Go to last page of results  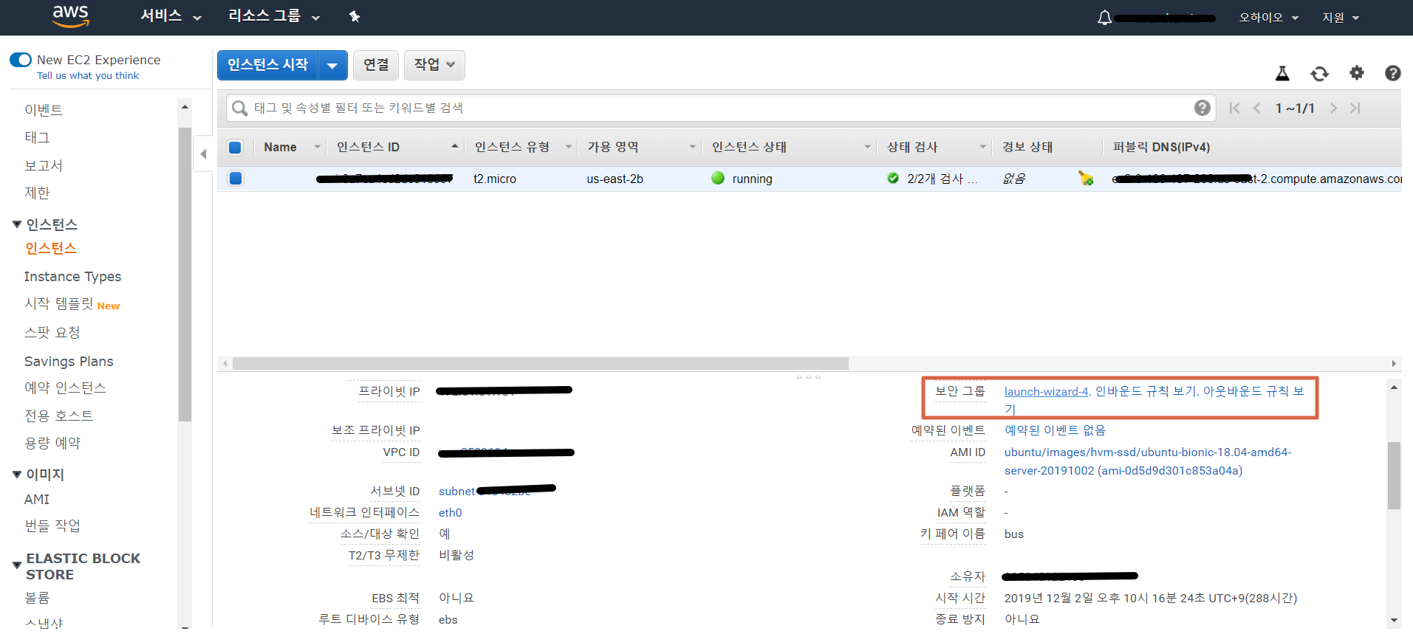[1355, 108]
